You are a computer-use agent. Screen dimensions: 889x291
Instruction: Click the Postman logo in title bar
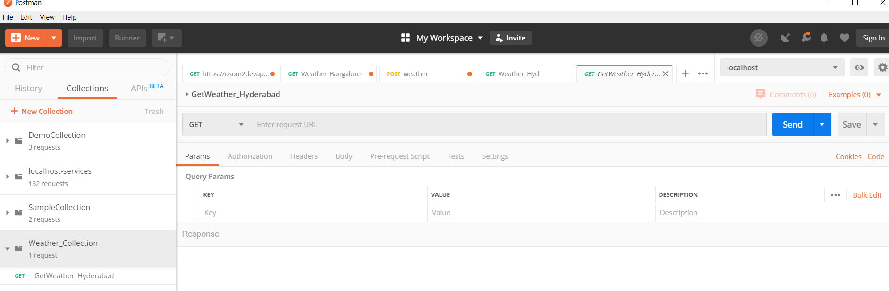pos(8,3)
